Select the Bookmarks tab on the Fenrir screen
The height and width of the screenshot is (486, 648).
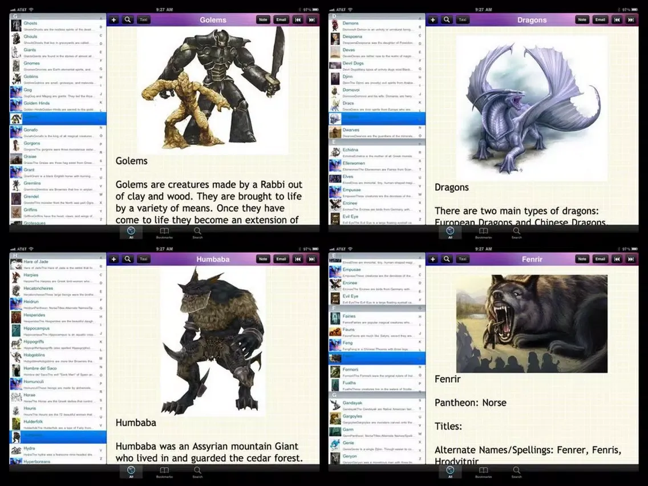point(483,472)
